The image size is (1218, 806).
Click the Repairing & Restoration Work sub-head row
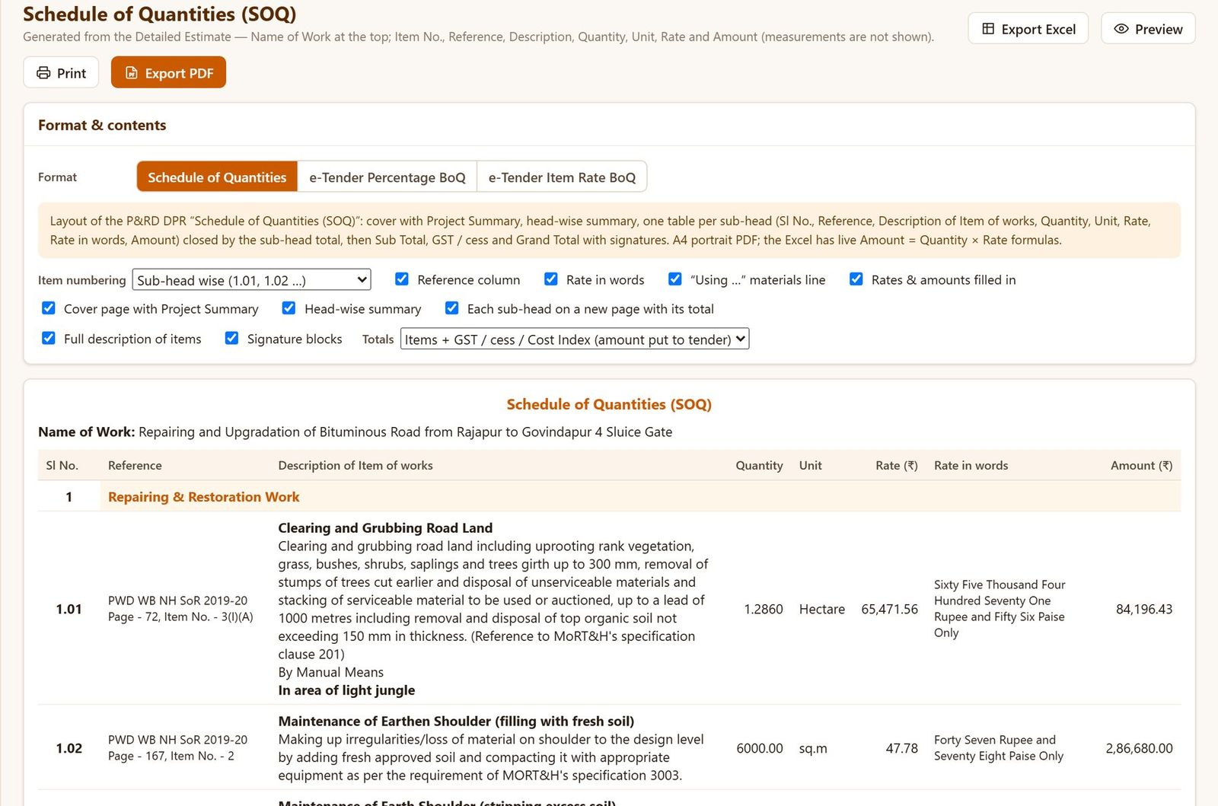(609, 497)
